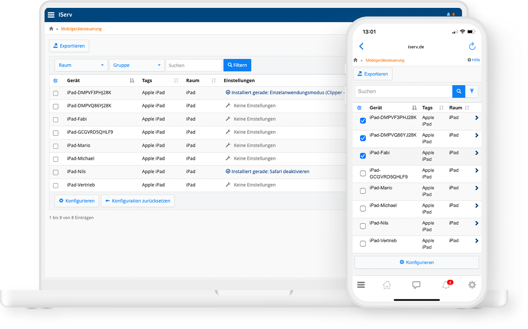This screenshot has width=528, height=329.
Task: Open the notification bell in laptop header
Action: tap(448, 14)
